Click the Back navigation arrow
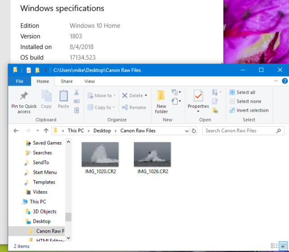This screenshot has width=289, height=252. (x=16, y=131)
